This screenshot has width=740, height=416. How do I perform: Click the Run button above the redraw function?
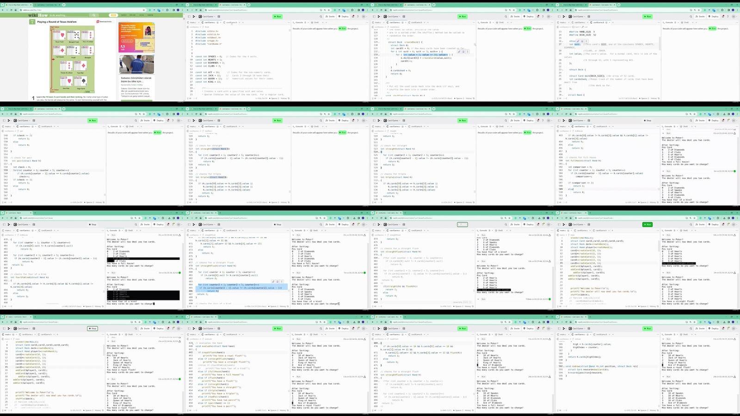point(648,329)
